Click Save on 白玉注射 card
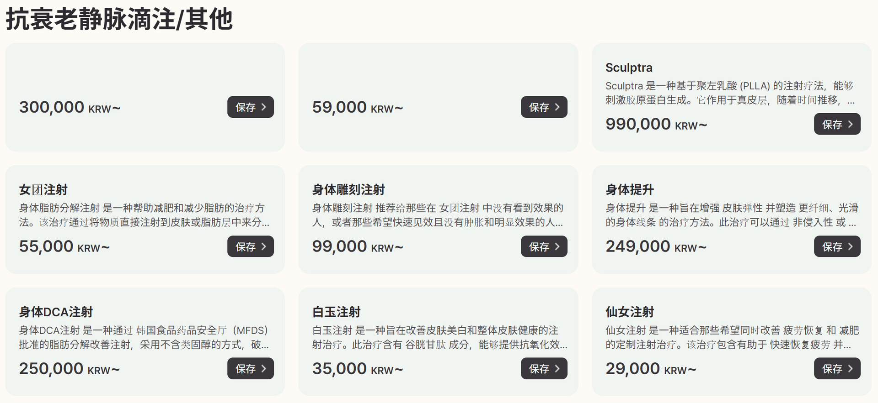878x403 pixels. [544, 369]
